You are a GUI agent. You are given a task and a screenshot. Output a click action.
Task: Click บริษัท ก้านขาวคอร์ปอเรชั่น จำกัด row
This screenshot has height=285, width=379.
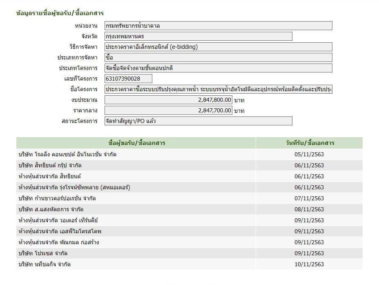57,198
